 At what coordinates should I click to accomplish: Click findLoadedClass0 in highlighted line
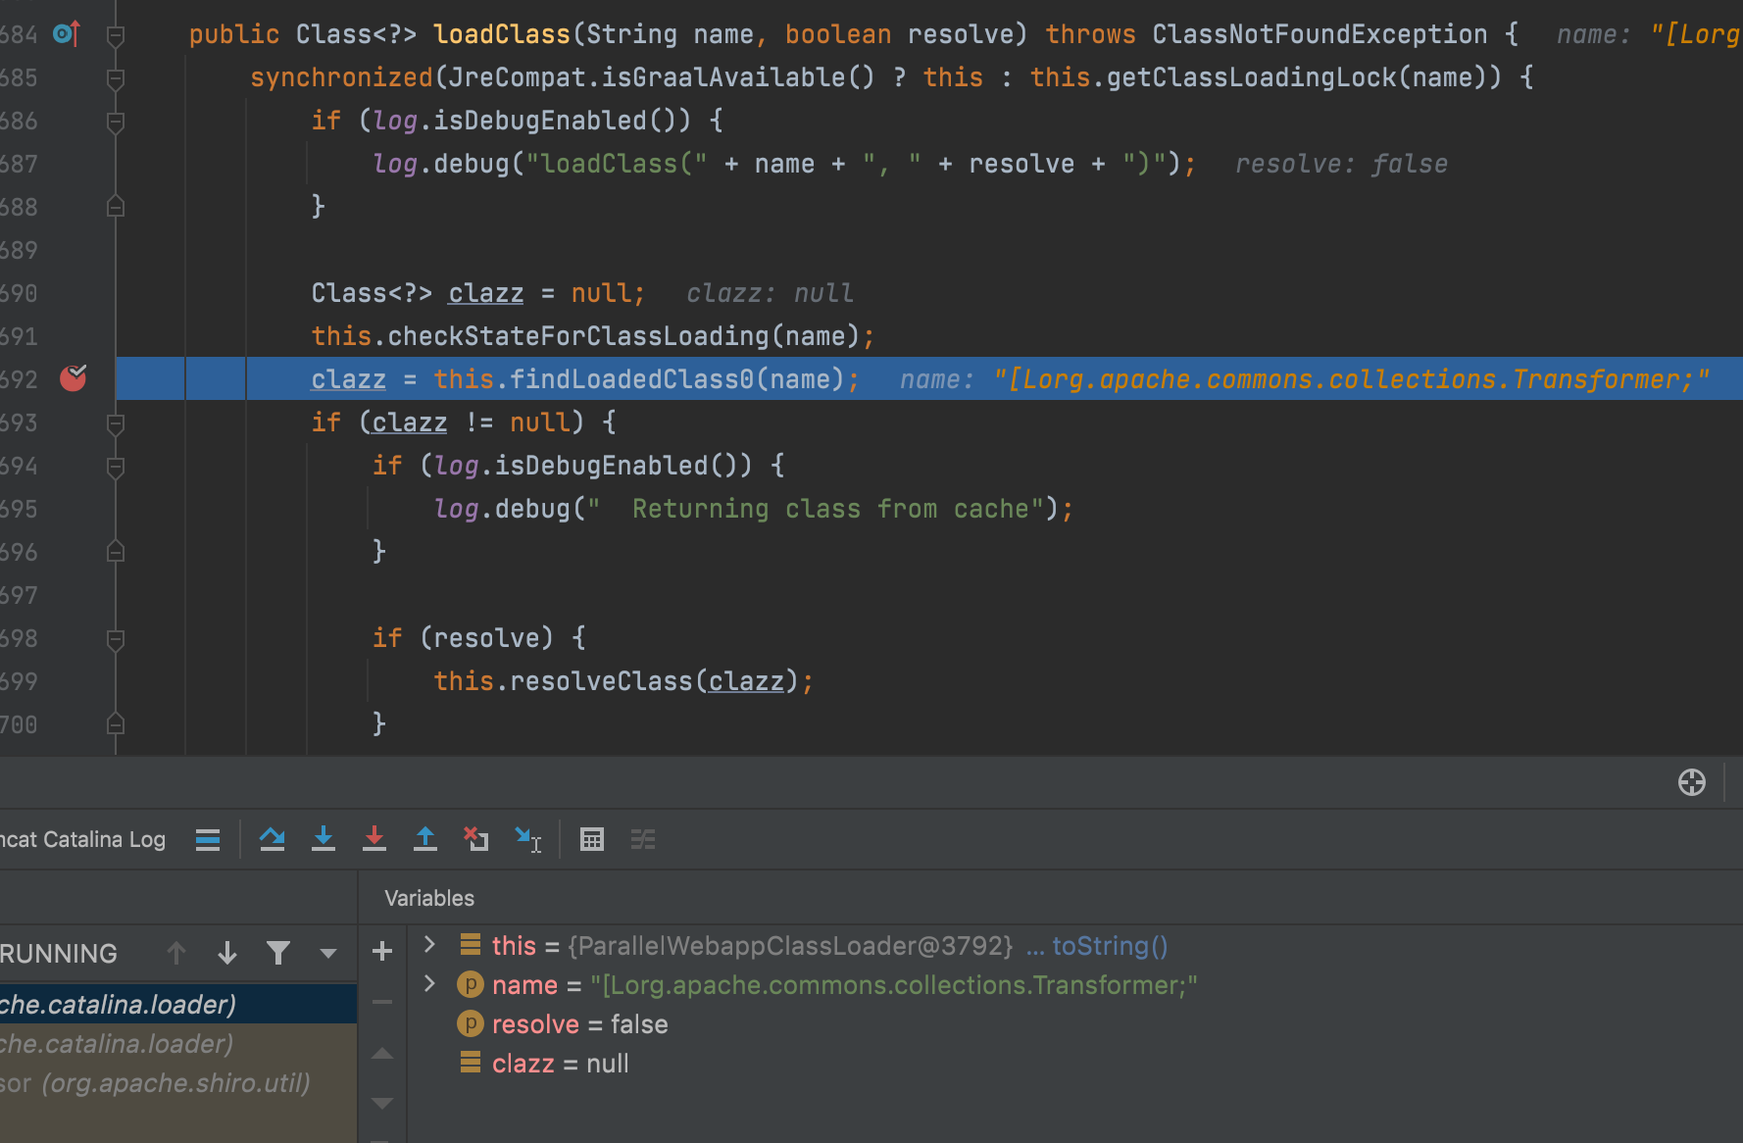coord(632,379)
